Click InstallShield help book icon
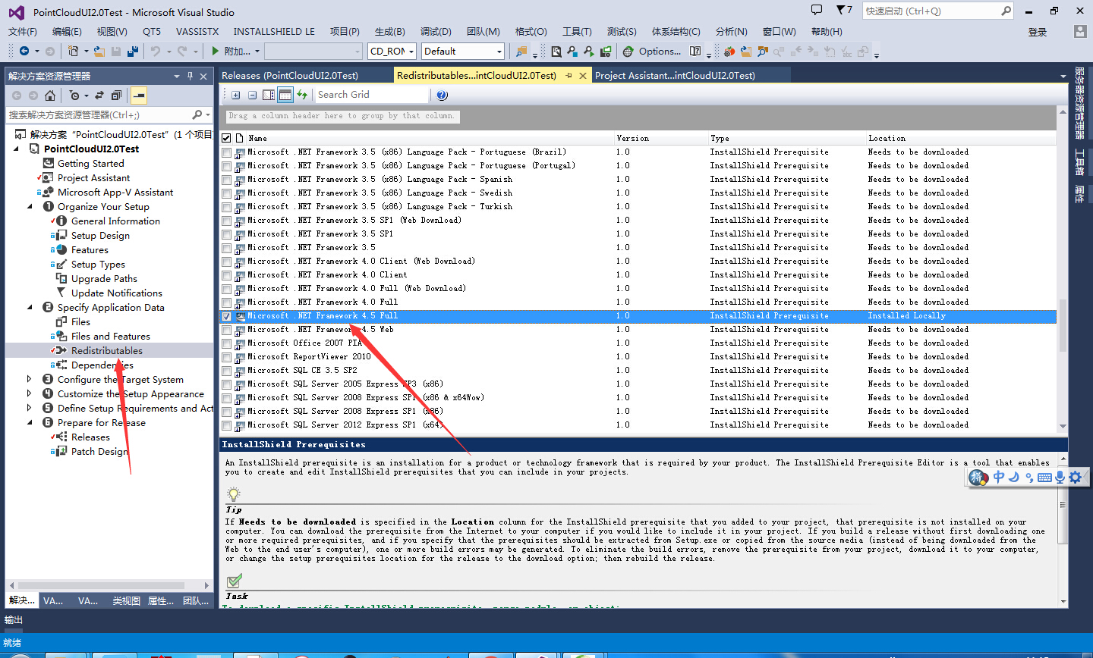Viewport: 1093px width, 658px height. click(x=695, y=52)
